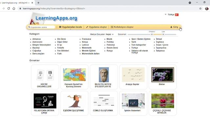Select the İngilizce category
Screen dimensions: 210x118
coord(160,42)
